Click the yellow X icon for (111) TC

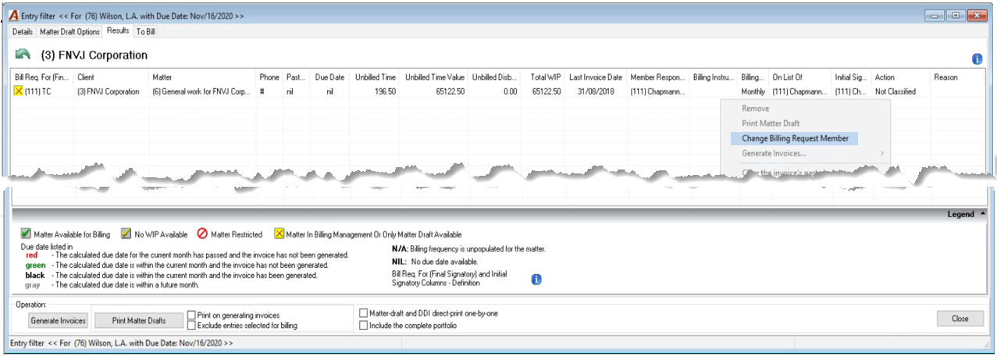click(x=19, y=91)
